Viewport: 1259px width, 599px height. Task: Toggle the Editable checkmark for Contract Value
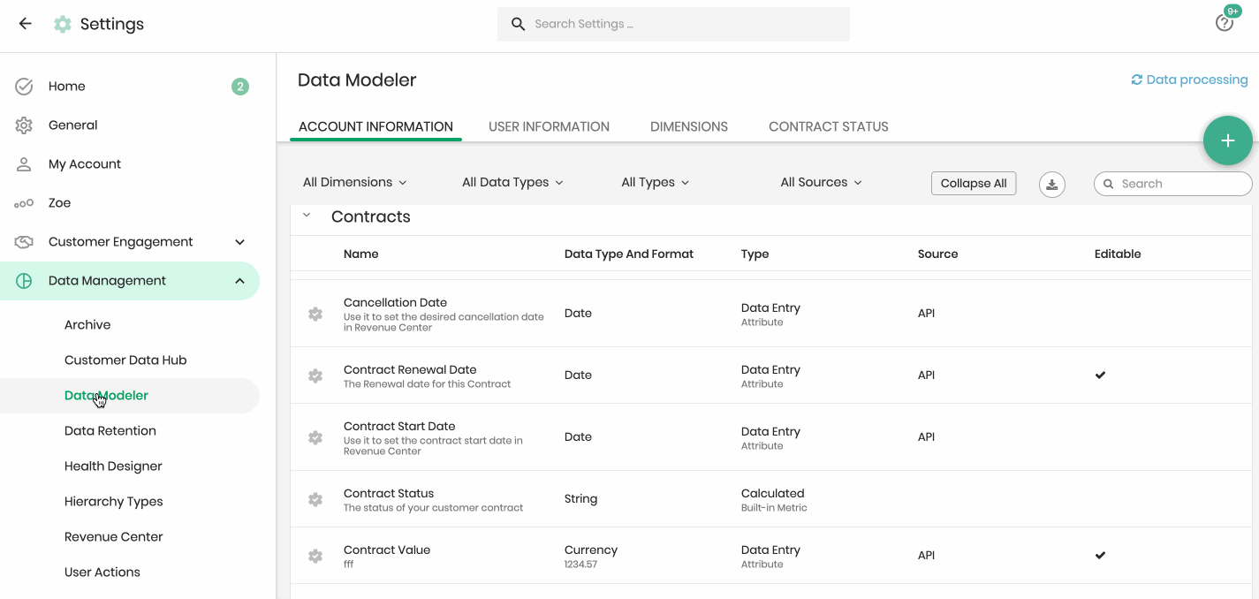(x=1100, y=555)
